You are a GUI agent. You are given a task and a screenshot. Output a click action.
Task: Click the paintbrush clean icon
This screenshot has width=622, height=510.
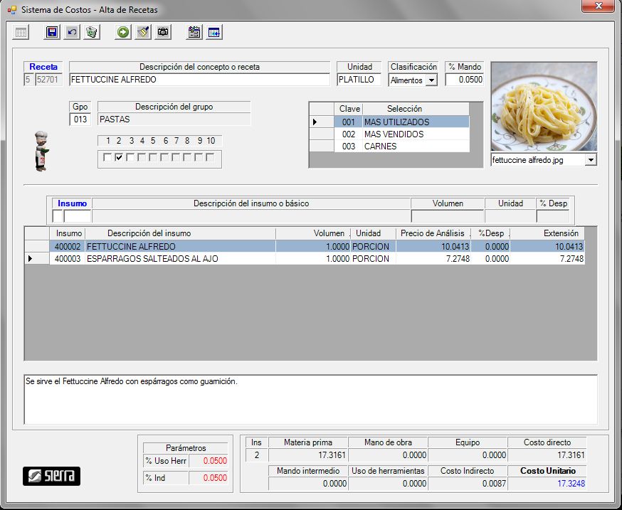tap(143, 32)
